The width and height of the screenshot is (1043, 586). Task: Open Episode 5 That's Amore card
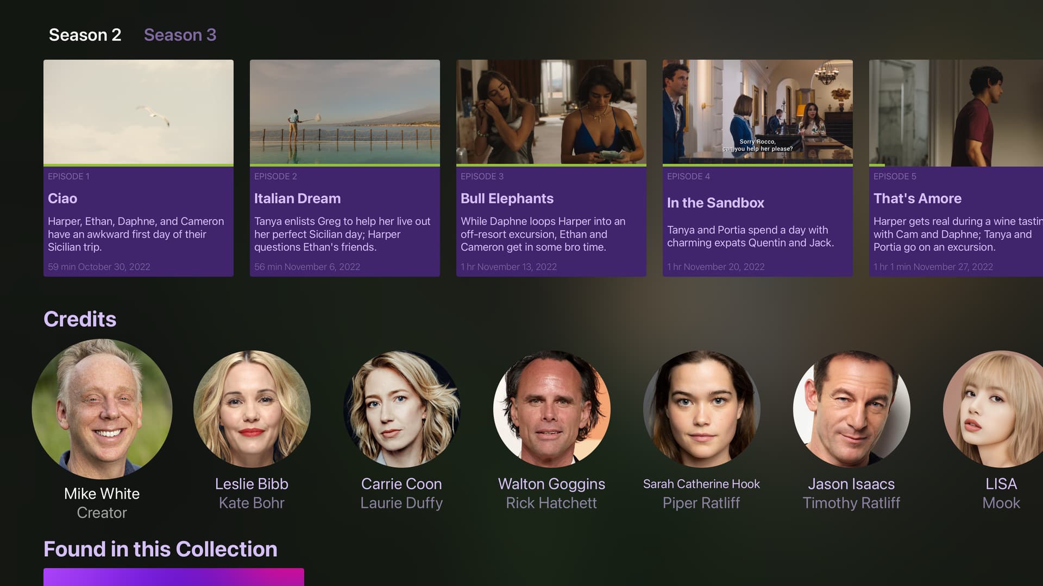956,168
